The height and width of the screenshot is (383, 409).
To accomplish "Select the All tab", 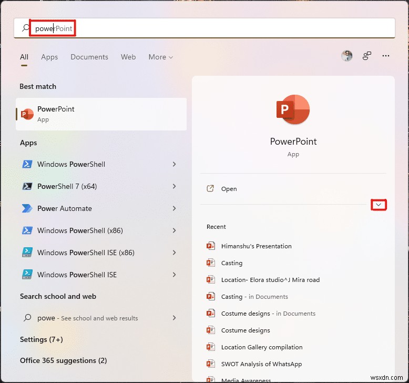I will [x=24, y=57].
